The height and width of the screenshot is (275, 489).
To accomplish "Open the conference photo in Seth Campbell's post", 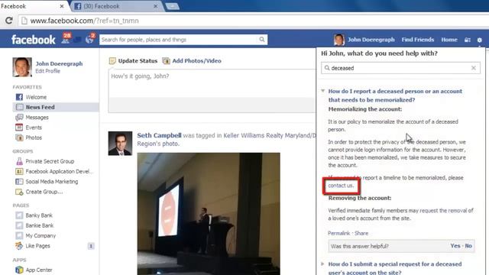I will click(x=209, y=214).
